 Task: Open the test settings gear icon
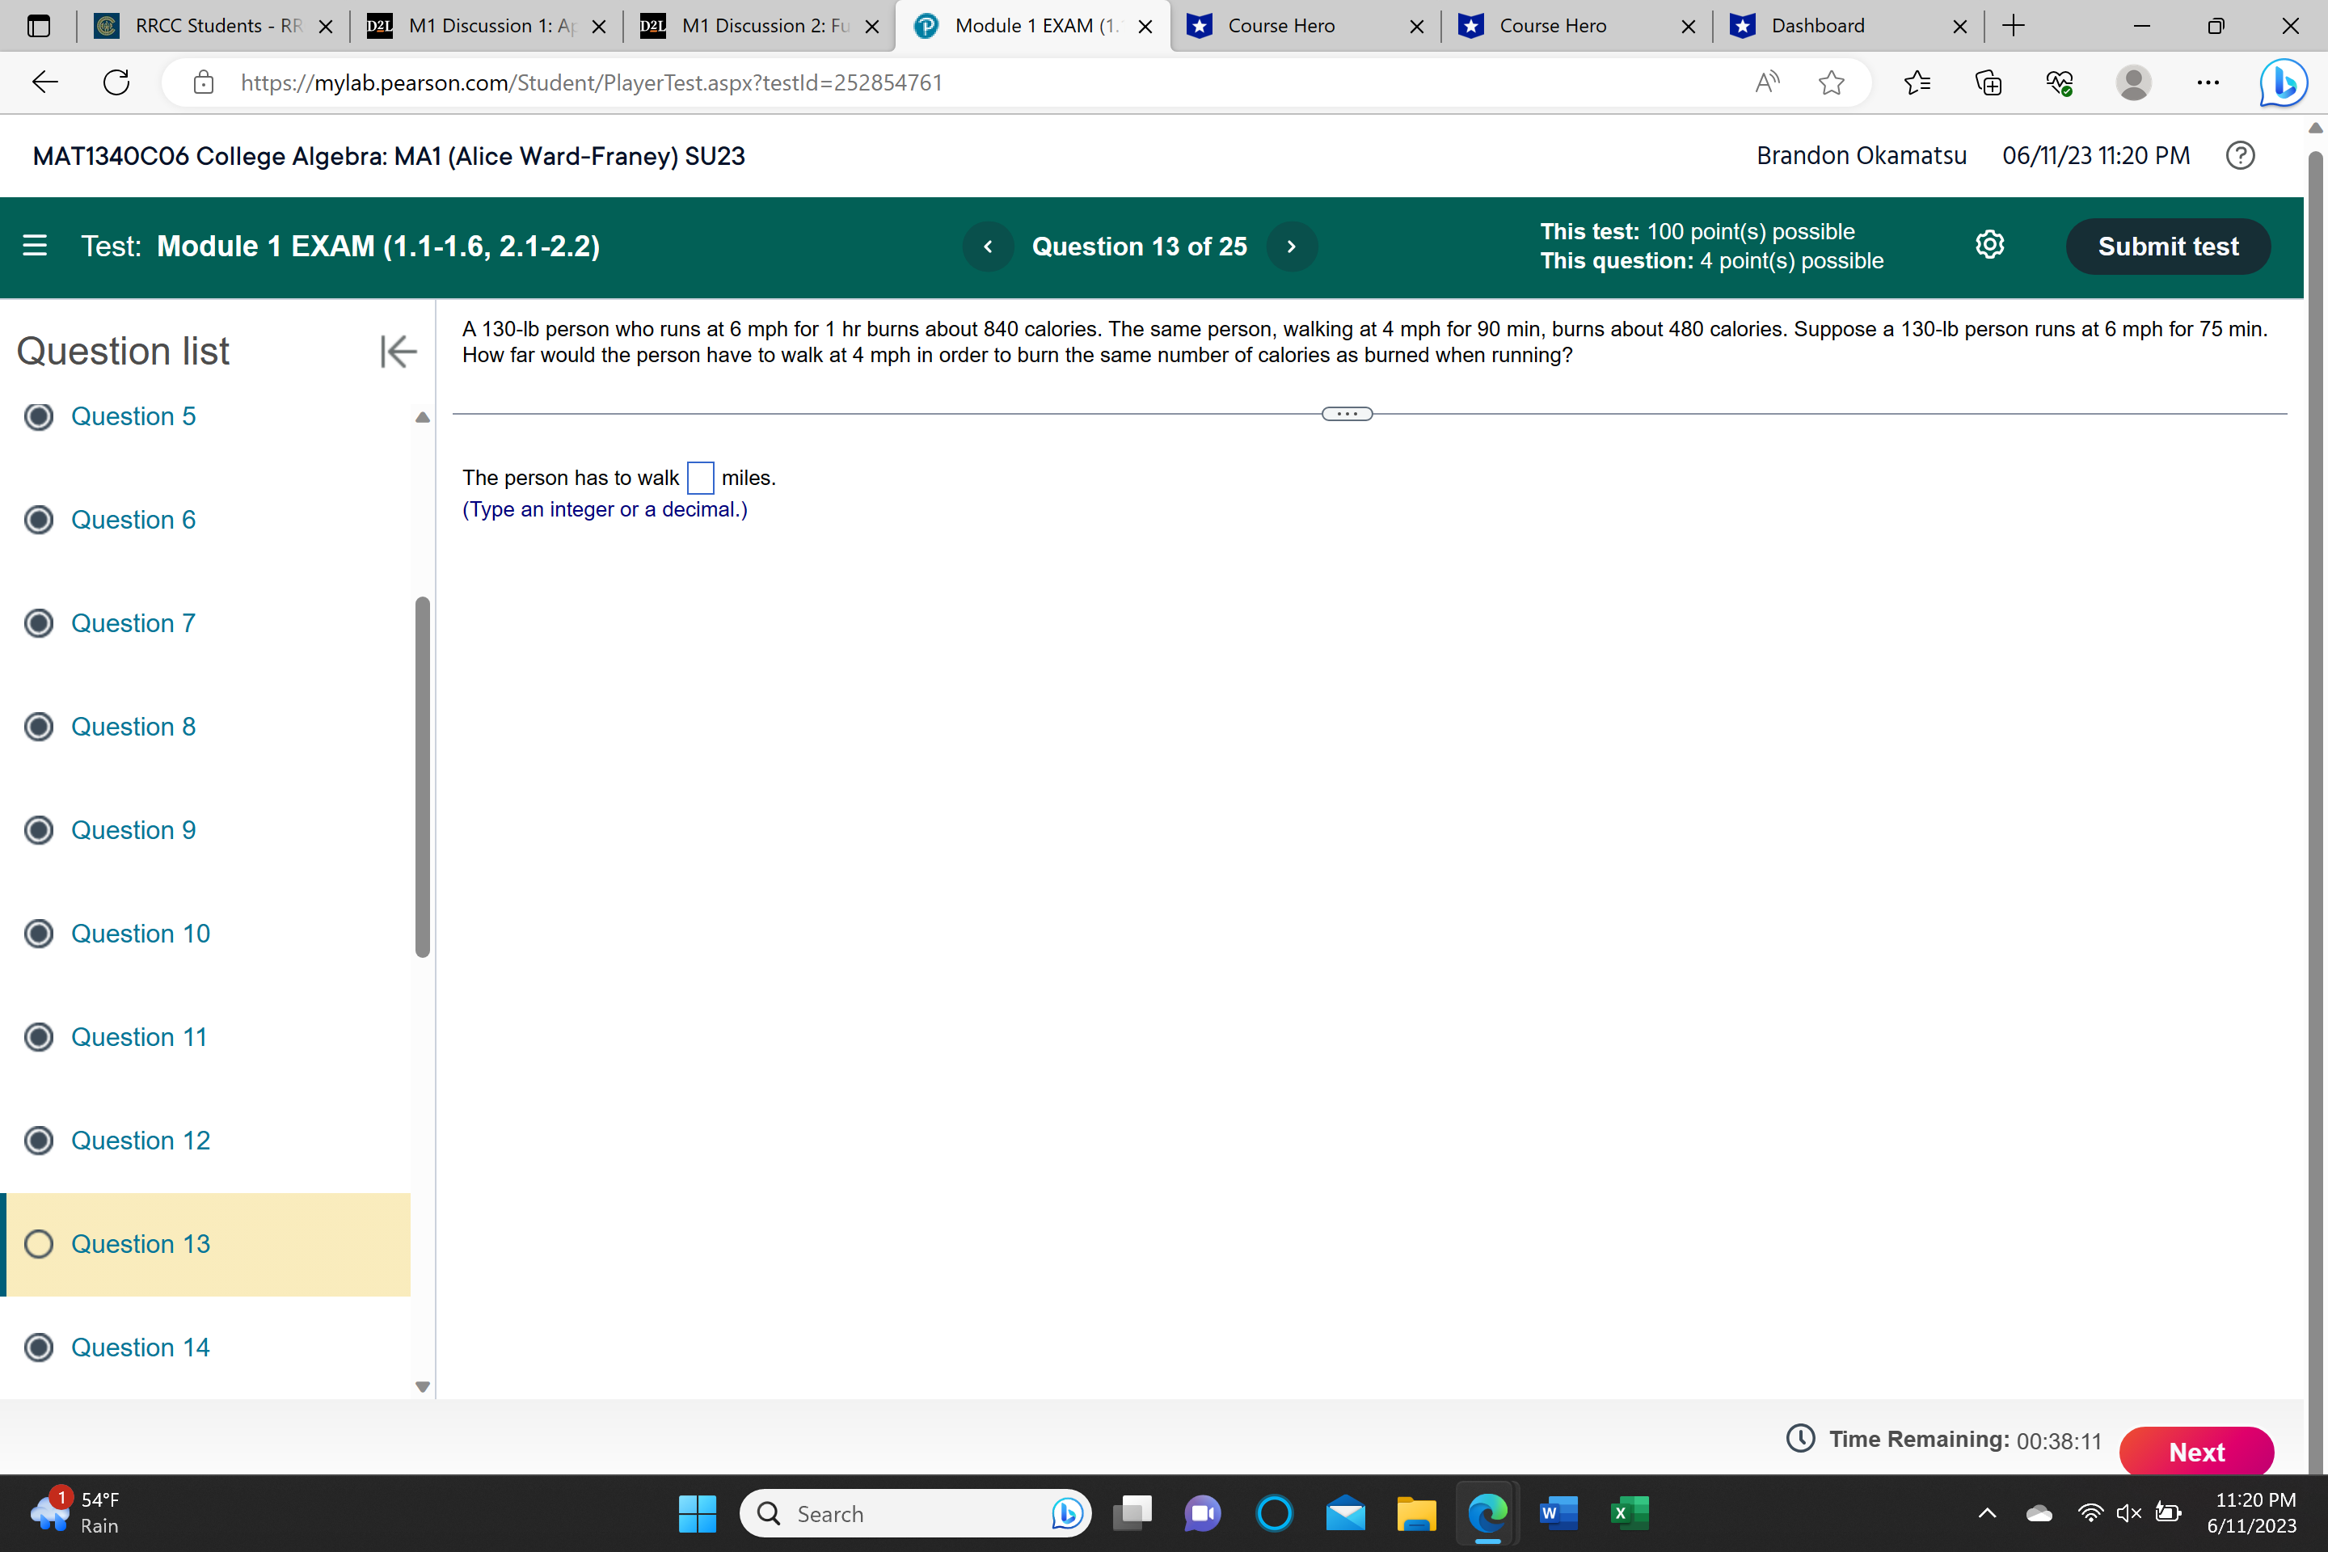click(x=1990, y=246)
